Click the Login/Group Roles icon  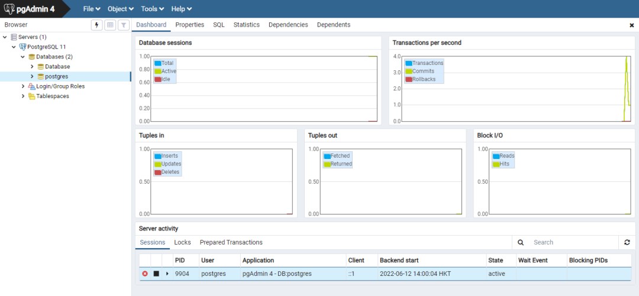[x=32, y=86]
